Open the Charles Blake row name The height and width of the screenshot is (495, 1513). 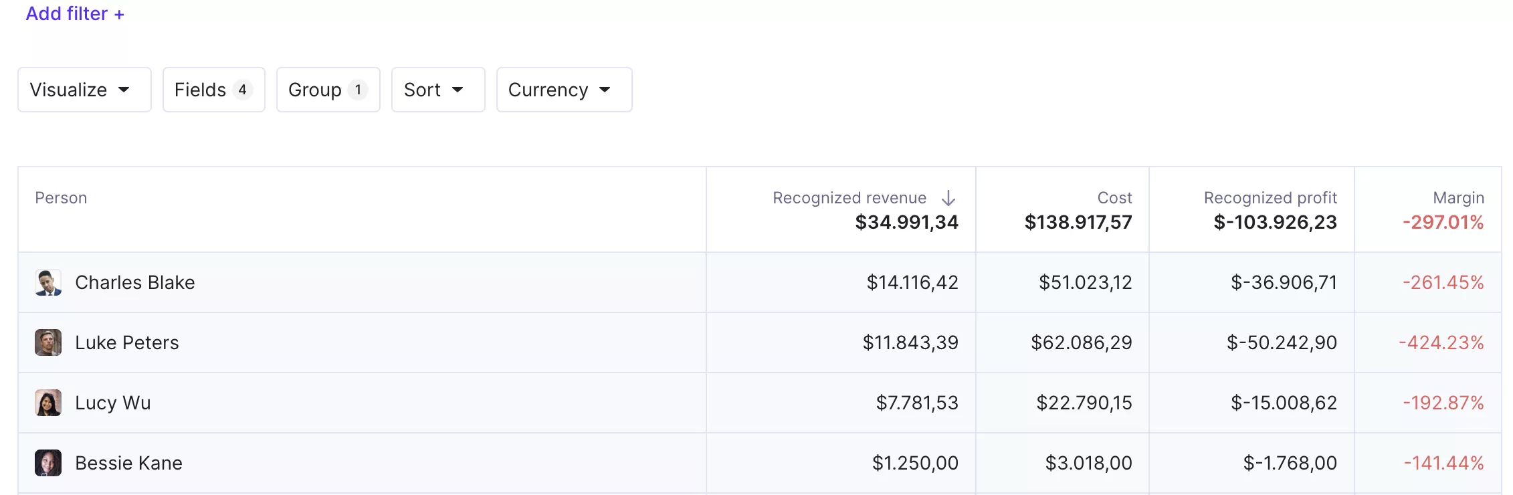coord(134,282)
